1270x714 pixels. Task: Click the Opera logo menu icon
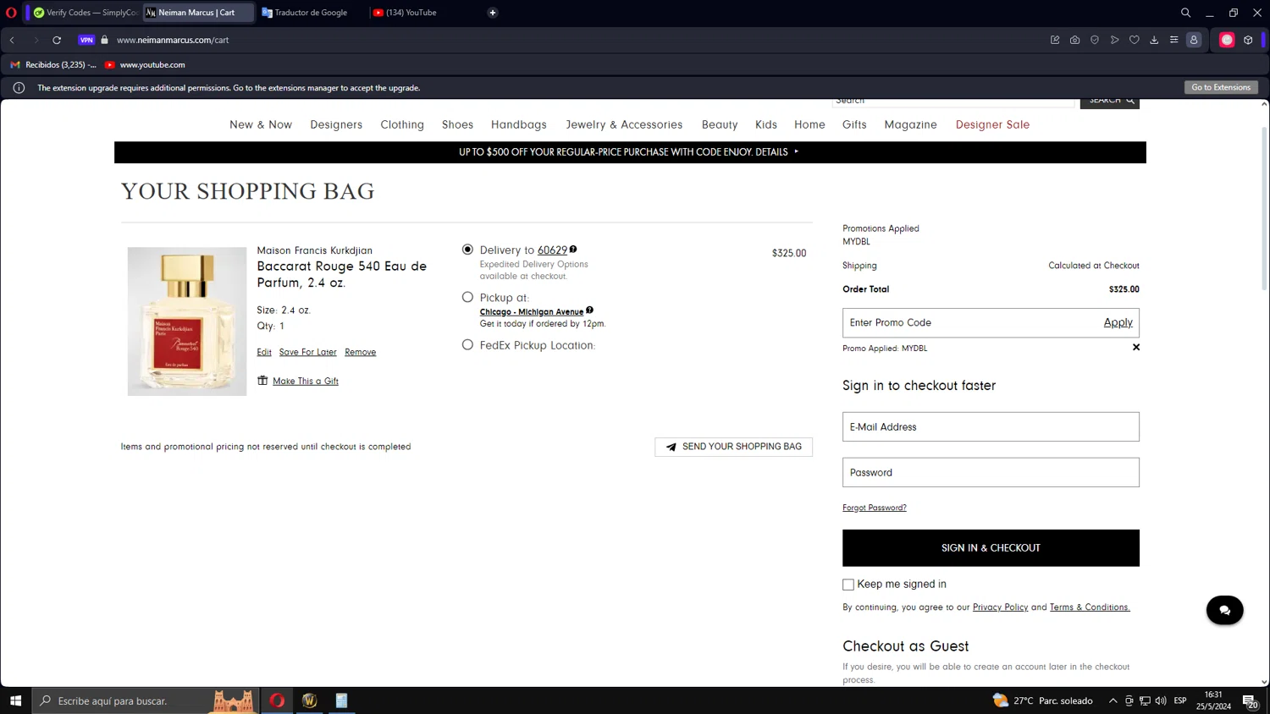point(11,13)
